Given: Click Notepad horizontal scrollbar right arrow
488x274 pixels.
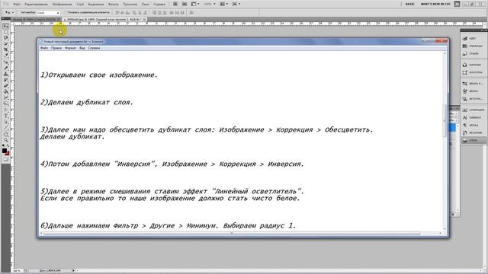Looking at the screenshot, I should pyautogui.click(x=441, y=233).
